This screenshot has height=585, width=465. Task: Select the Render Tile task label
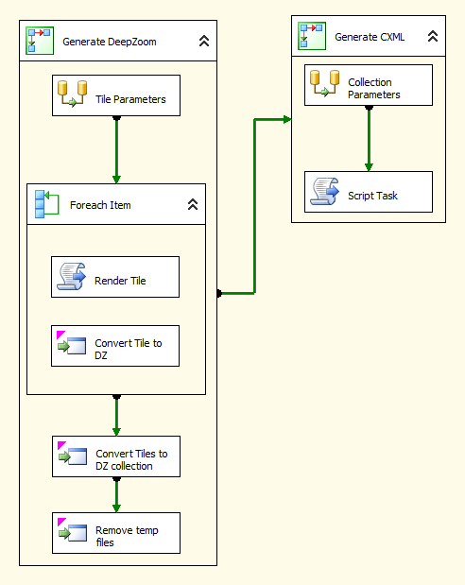(x=120, y=281)
